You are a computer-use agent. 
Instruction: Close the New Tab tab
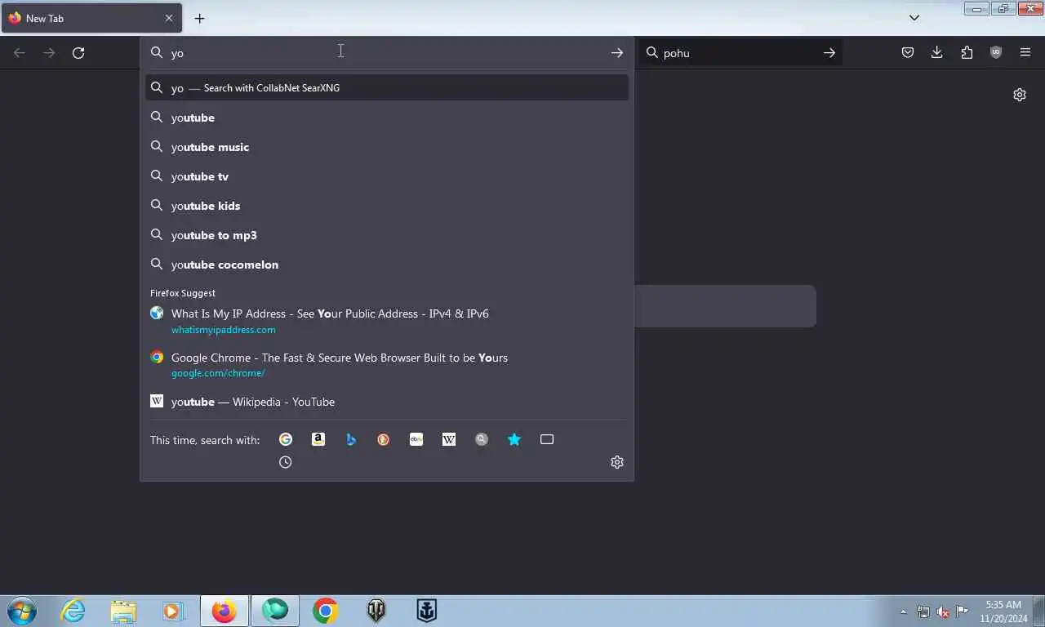tap(169, 18)
